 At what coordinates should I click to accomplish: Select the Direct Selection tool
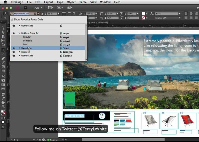click(x=3, y=32)
